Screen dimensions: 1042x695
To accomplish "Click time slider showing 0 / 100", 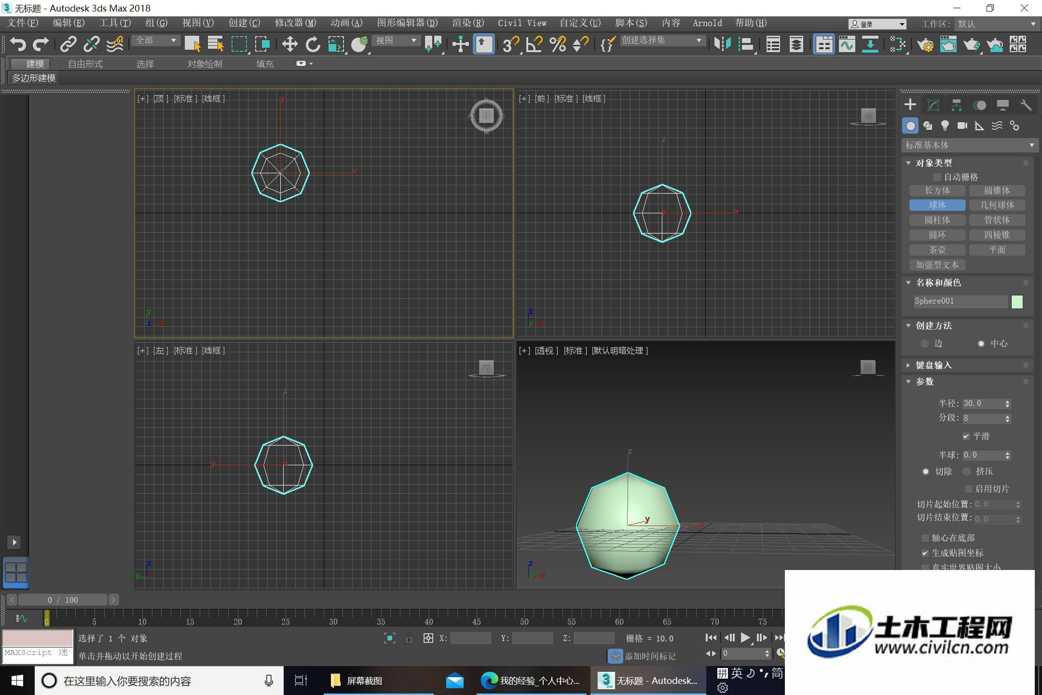I will coord(63,600).
